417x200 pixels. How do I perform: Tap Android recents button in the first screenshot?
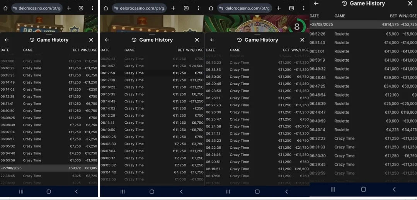click(21, 192)
